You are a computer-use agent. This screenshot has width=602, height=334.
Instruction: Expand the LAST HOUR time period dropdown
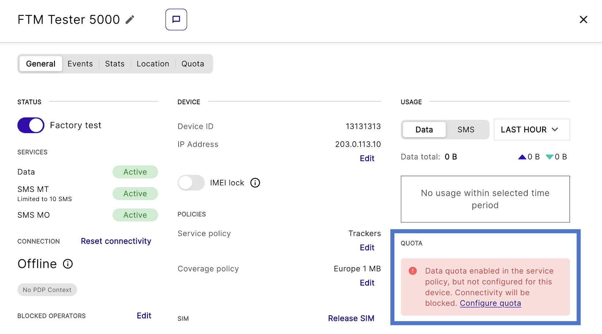(x=531, y=130)
